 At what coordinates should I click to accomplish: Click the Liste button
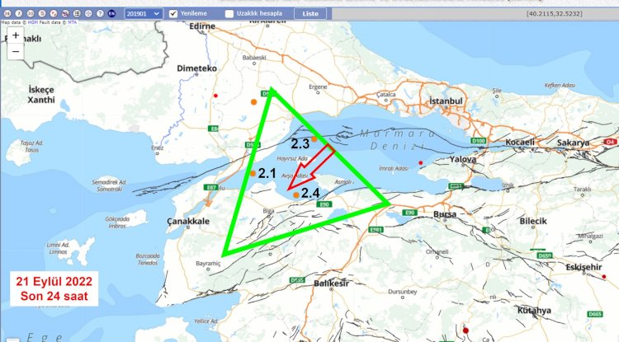point(310,14)
